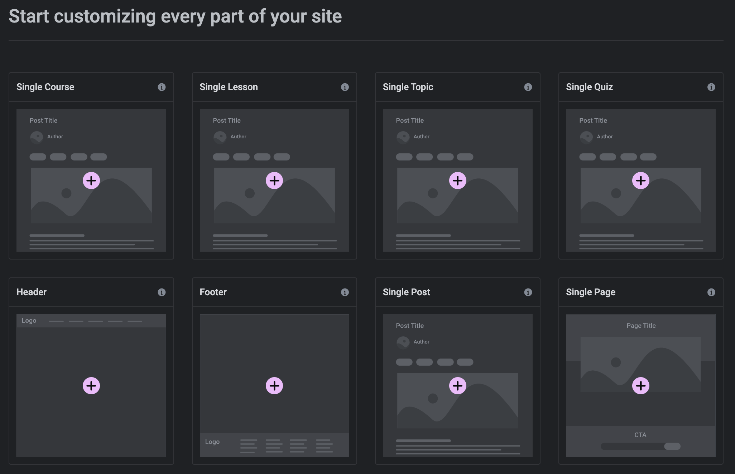This screenshot has height=474, width=735.
Task: Click the Single Topic info icon
Action: 528,87
